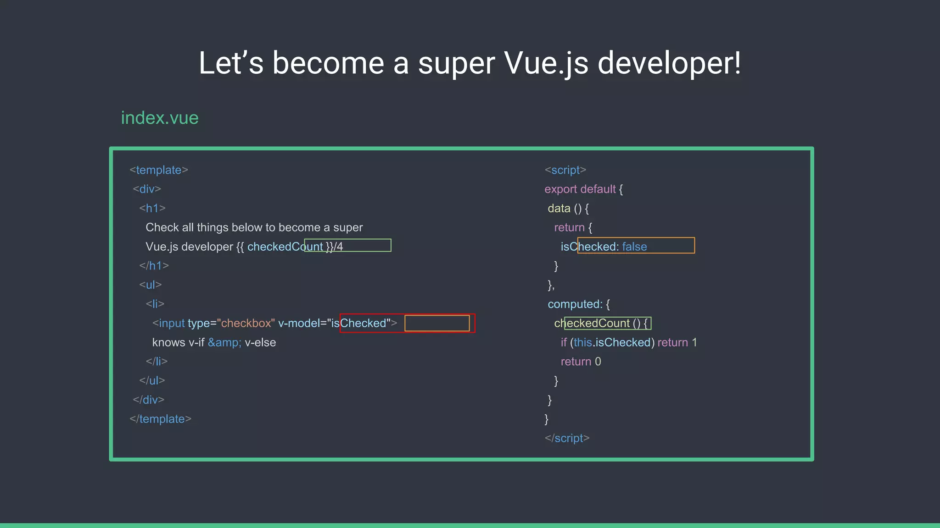Click the input type="checkbox" v-model line
Viewport: 940px width, 528px height.
tap(274, 323)
